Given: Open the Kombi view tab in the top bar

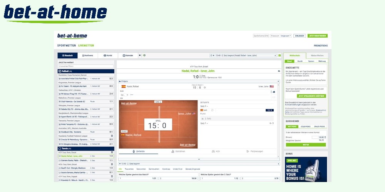Looking at the screenshot, I should pyautogui.click(x=108, y=56).
